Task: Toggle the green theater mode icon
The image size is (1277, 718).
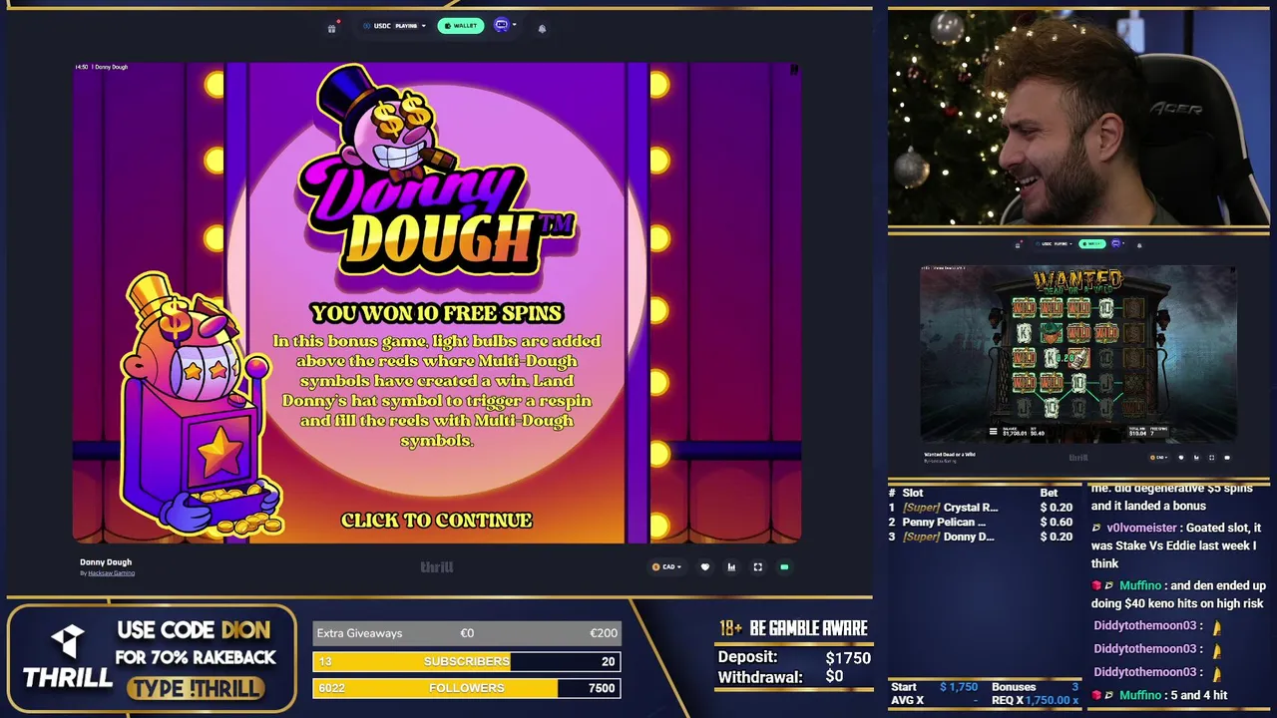Action: coord(784,566)
